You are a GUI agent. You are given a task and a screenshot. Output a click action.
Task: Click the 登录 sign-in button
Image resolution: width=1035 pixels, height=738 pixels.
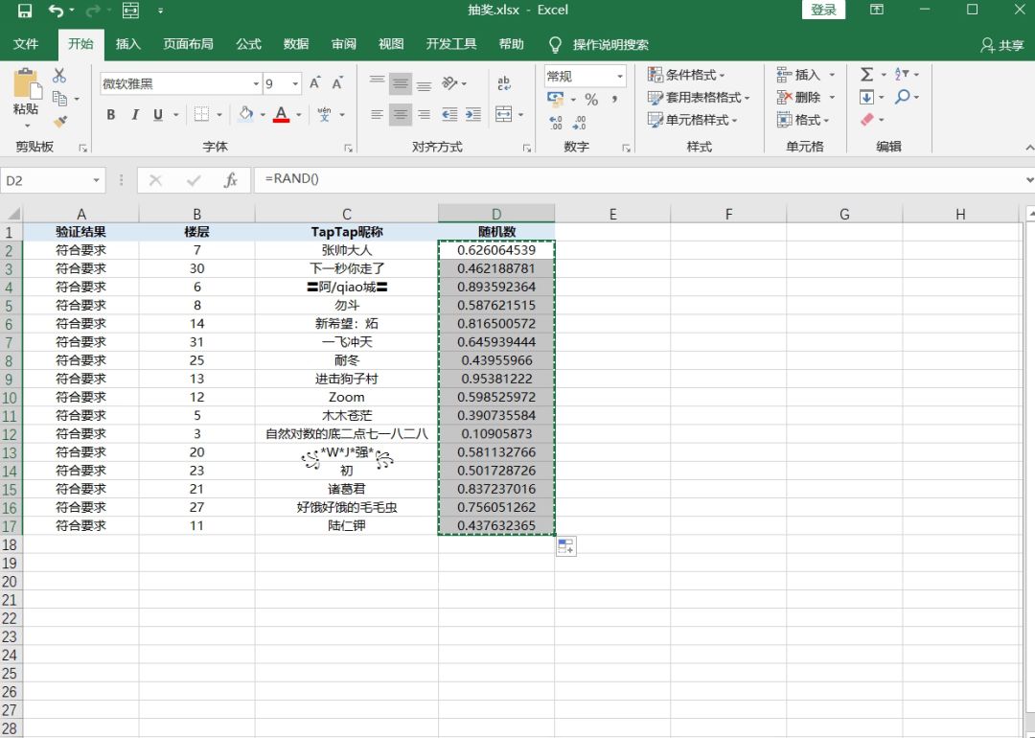point(823,10)
